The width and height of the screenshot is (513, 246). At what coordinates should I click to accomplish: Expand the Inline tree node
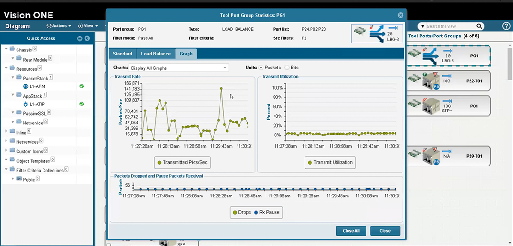(x=6, y=132)
